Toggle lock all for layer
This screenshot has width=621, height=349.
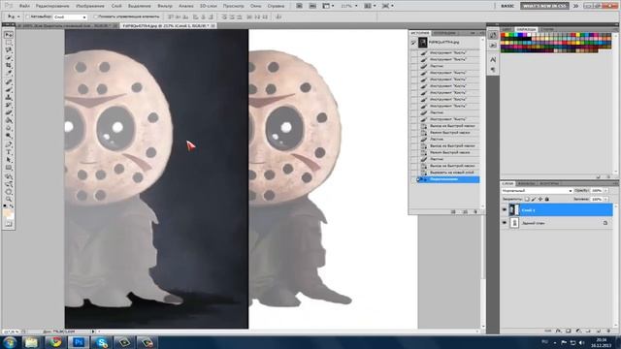tap(547, 199)
